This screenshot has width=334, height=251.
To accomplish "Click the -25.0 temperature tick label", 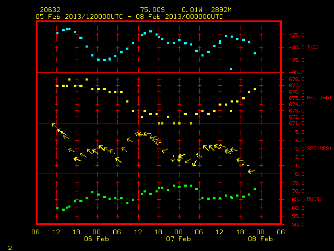I will 297,35.
